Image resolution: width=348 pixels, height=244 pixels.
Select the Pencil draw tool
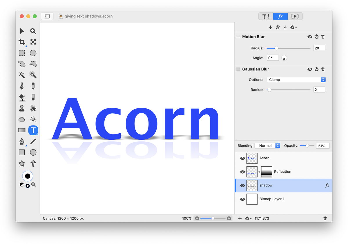pyautogui.click(x=33, y=86)
